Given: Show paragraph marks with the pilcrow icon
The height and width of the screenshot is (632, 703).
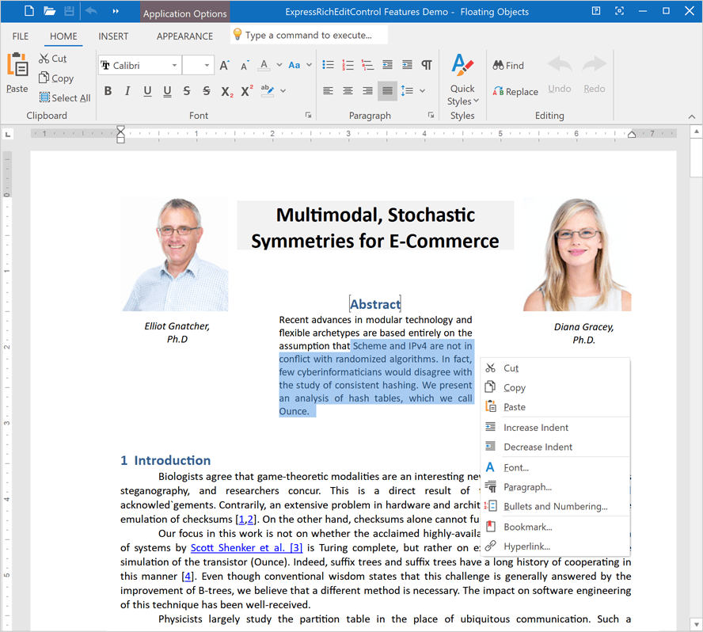Looking at the screenshot, I should [x=425, y=64].
